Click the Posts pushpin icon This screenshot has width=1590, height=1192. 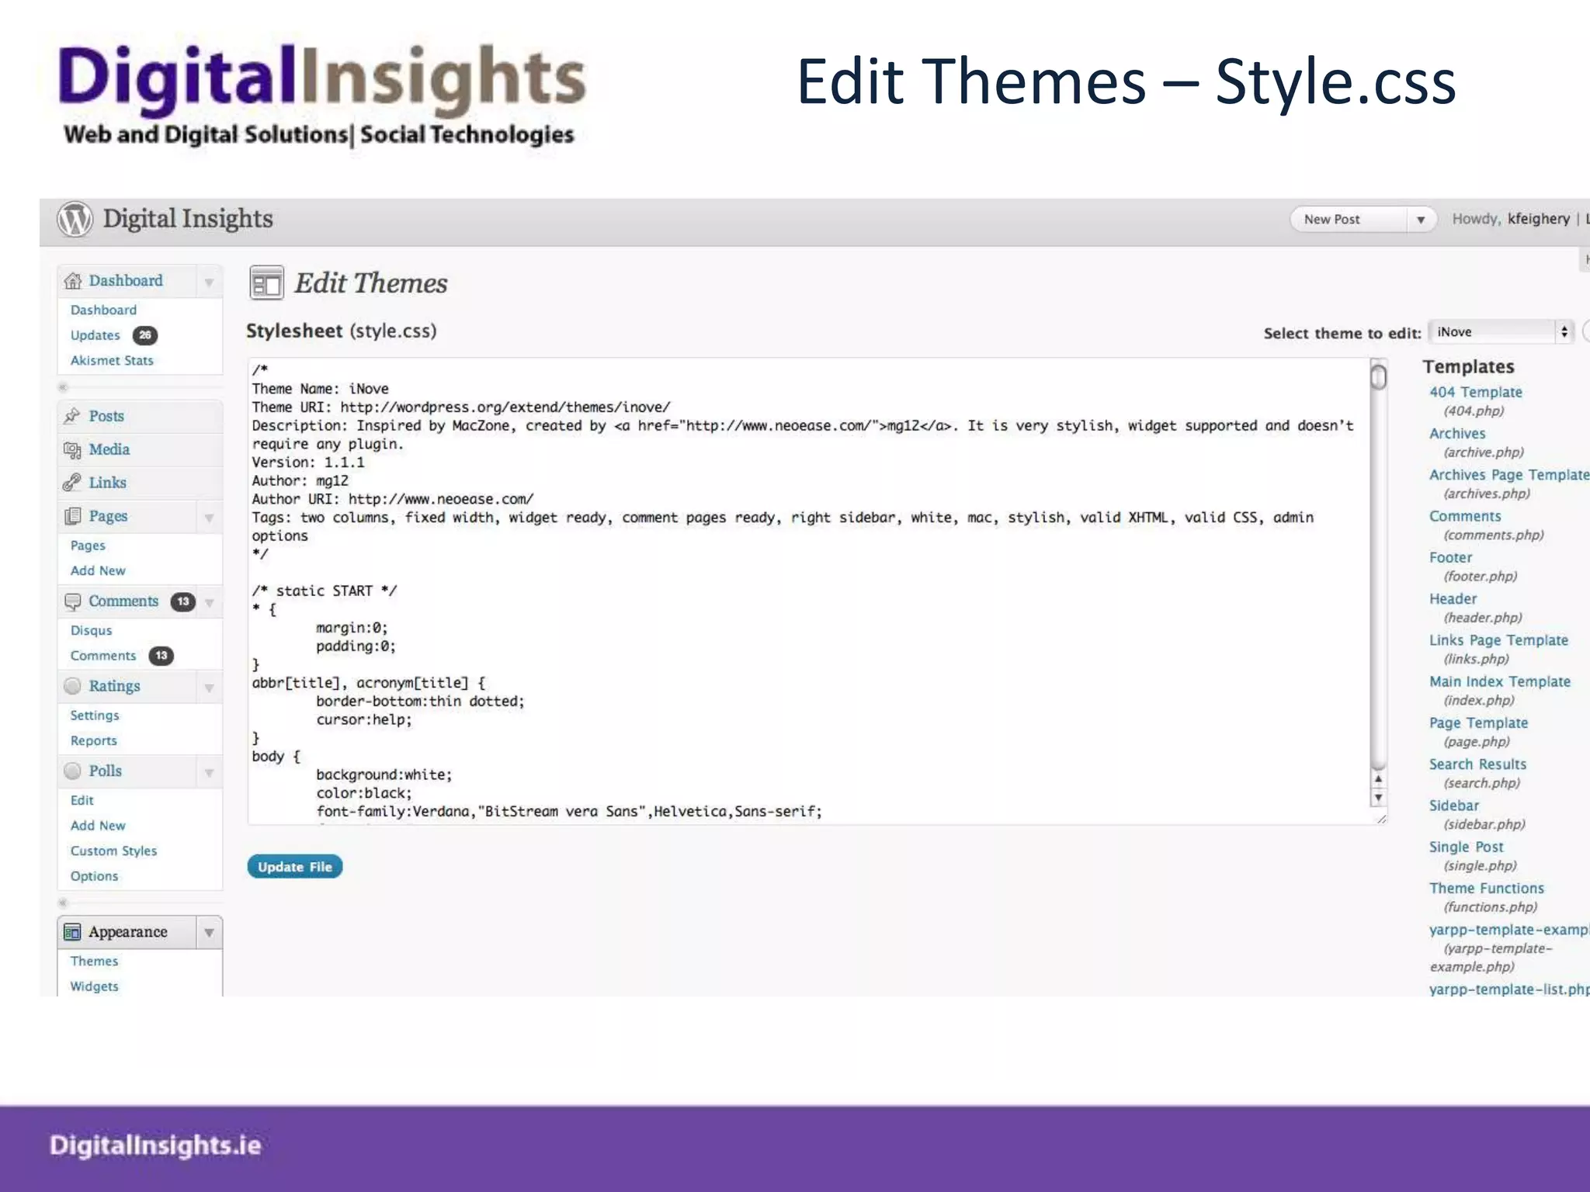(x=72, y=416)
